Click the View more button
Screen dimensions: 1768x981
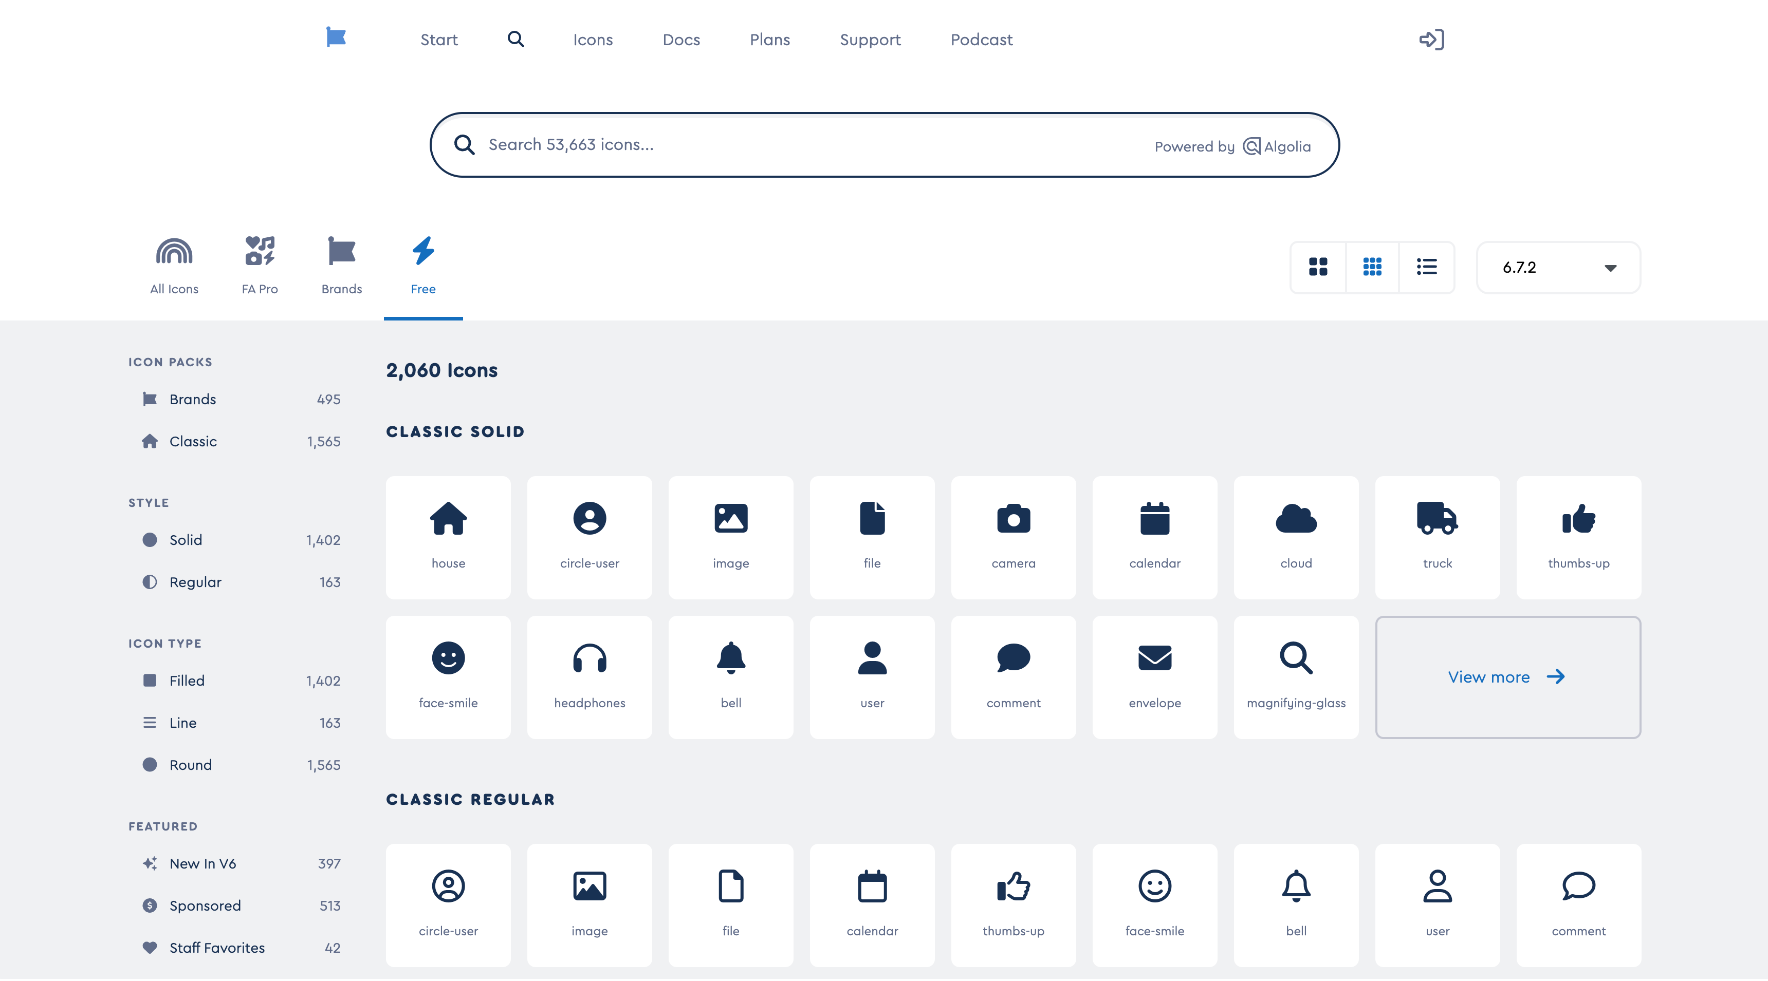tap(1507, 676)
